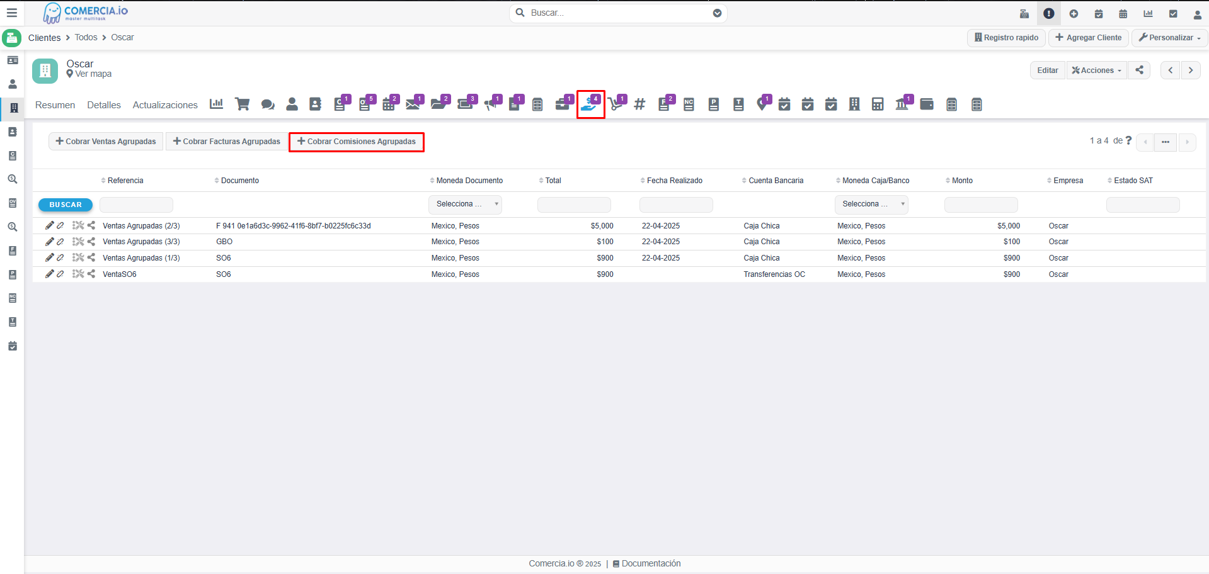Open the statistics chart tab icon

pos(216,104)
